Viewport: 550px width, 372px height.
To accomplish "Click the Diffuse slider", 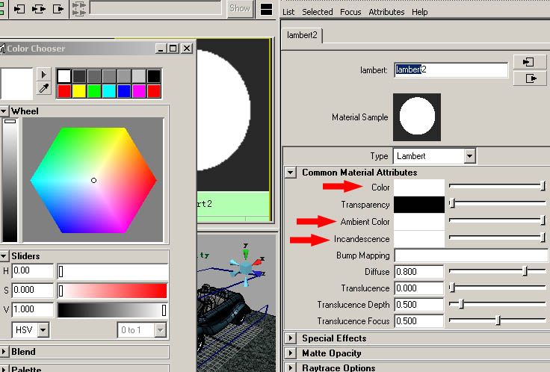I will click(x=498, y=270).
